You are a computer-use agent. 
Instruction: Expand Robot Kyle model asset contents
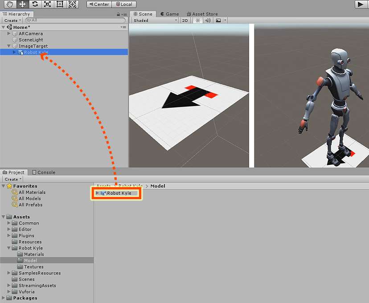tap(97, 193)
